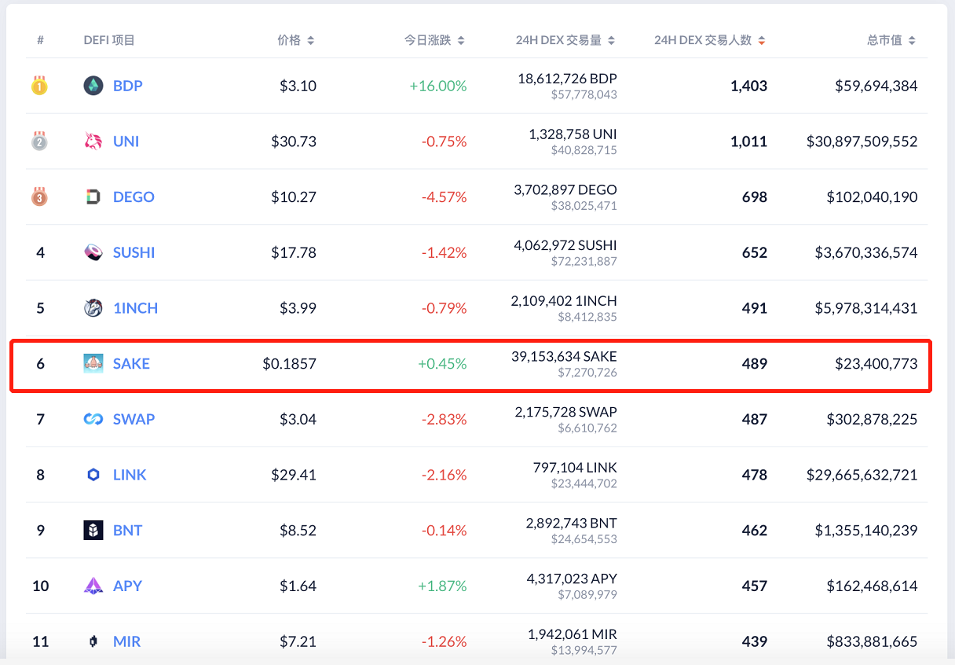Open the 1INCH project link
Screen dimensions: 955x665
(x=135, y=308)
